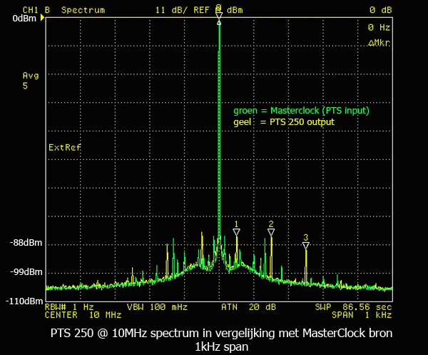Click the '0 Hz' marker readout
Viewport: 428px width, 355px height.
(x=379, y=27)
